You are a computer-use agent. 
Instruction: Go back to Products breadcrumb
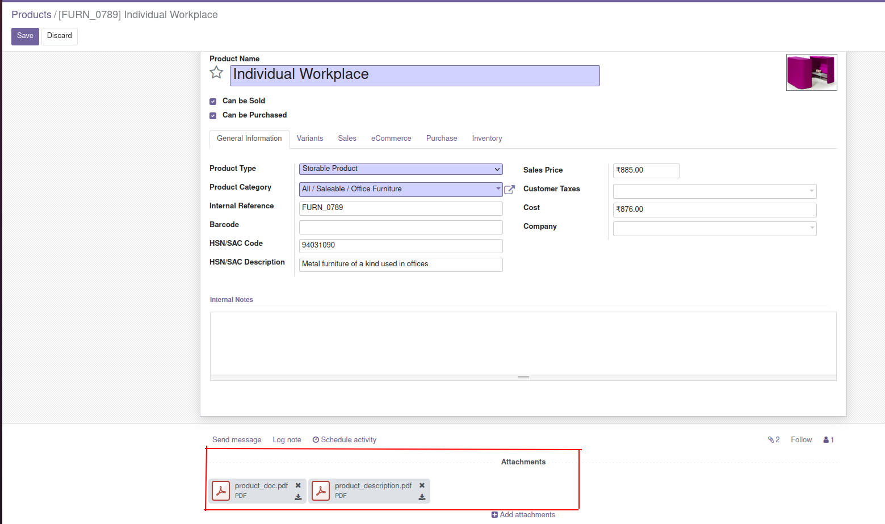coord(32,15)
